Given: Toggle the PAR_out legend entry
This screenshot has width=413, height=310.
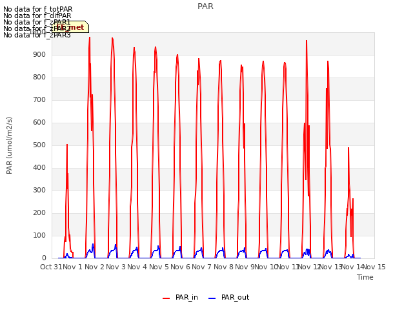Looking at the screenshot, I should 228,297.
